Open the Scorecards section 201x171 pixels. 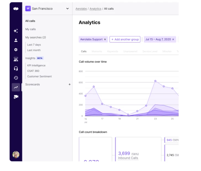pyautogui.click(x=33, y=84)
